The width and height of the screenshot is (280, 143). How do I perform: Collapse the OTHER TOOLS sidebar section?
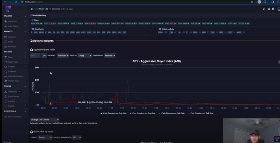coord(25,111)
